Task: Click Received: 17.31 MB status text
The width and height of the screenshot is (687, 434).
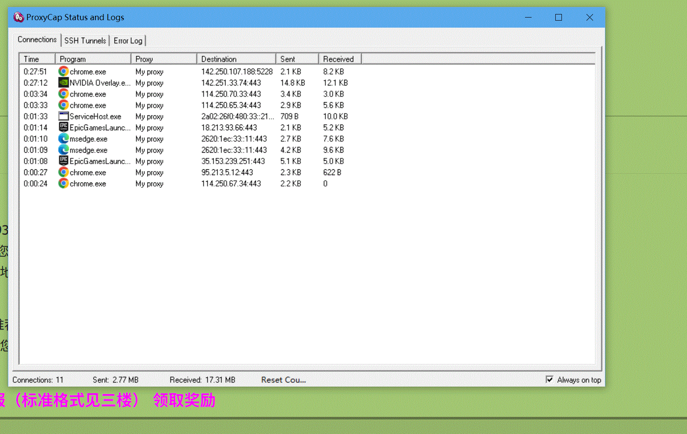Action: (202, 380)
